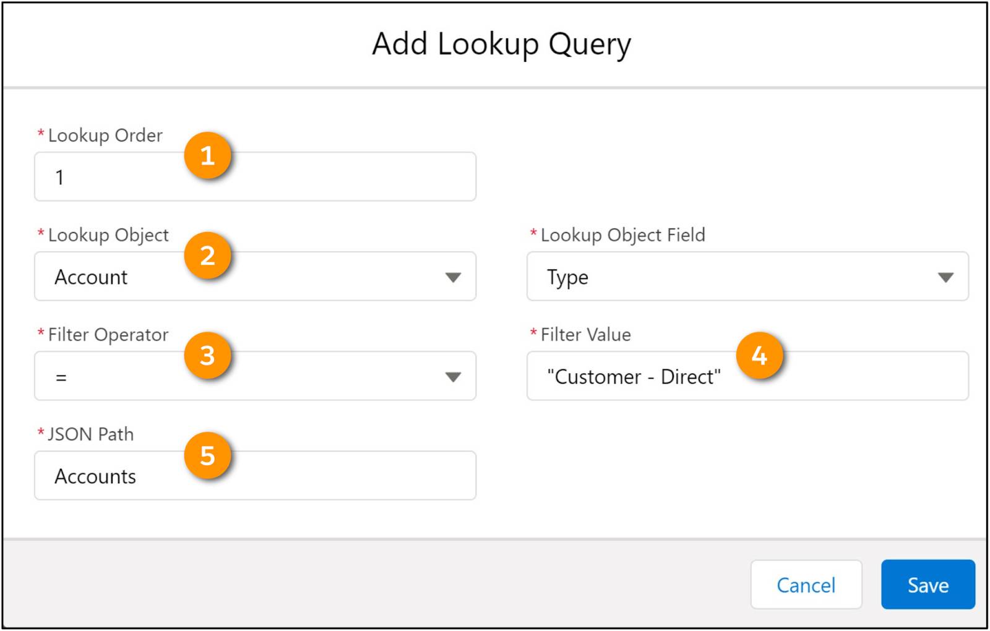
Task: Click the Filter Operator label
Action: pos(106,334)
